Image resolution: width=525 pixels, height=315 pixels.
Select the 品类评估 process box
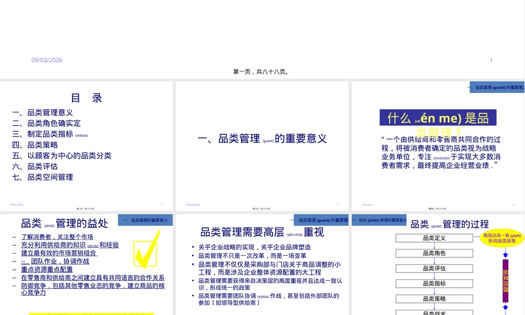tap(434, 268)
